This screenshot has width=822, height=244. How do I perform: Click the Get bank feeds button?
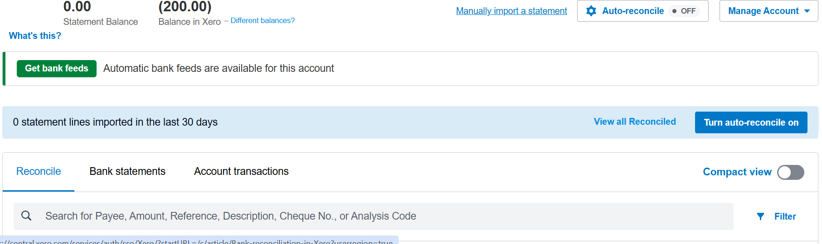[x=57, y=69]
